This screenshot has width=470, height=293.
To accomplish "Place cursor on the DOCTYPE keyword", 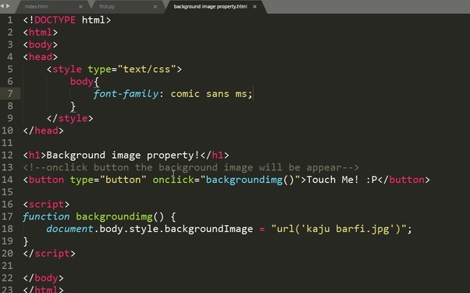I will [55, 20].
